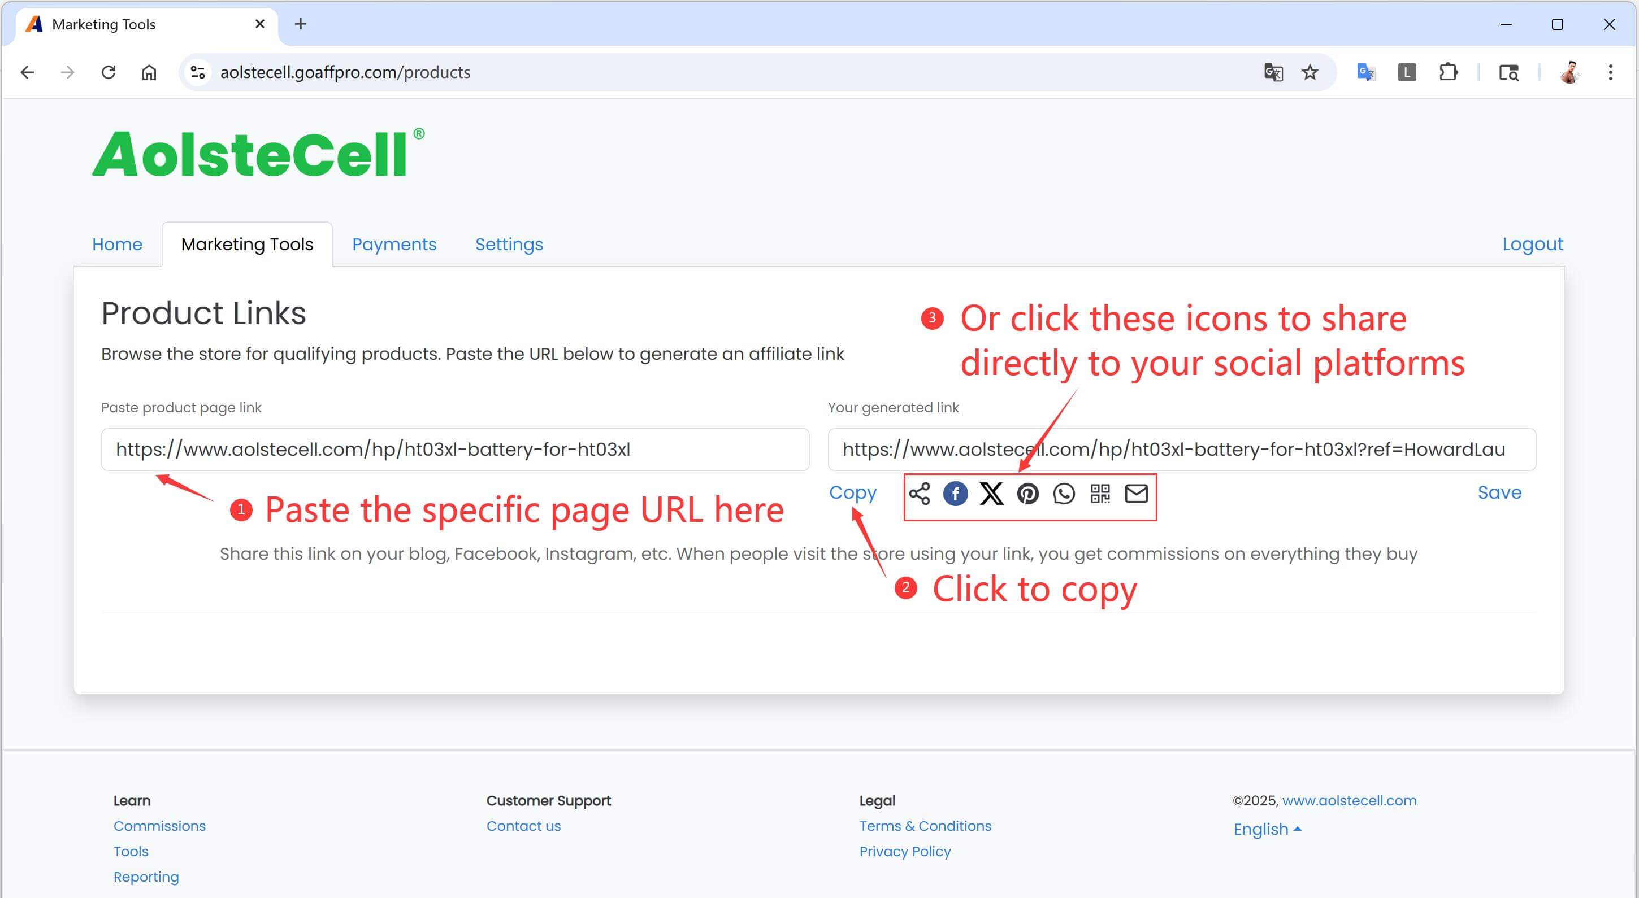Generate QR code for link

(x=1100, y=494)
